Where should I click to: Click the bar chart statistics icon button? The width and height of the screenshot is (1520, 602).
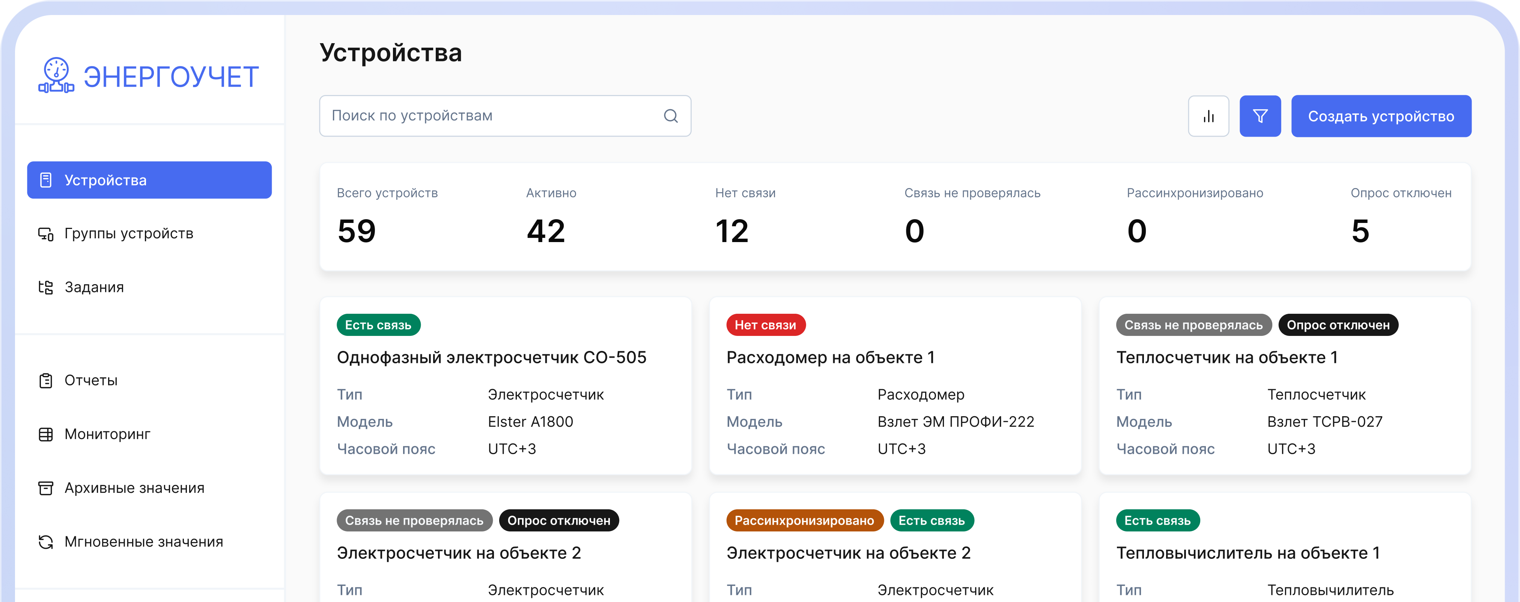pyautogui.click(x=1208, y=116)
